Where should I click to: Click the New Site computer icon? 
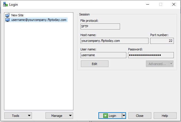click(x=7, y=15)
